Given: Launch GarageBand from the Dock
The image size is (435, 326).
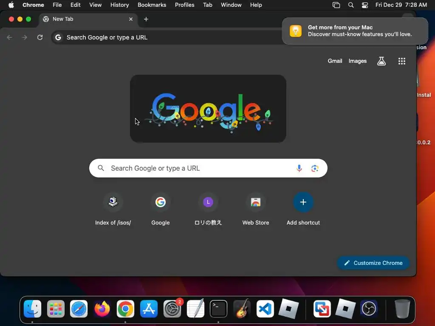Looking at the screenshot, I should click(x=242, y=309).
